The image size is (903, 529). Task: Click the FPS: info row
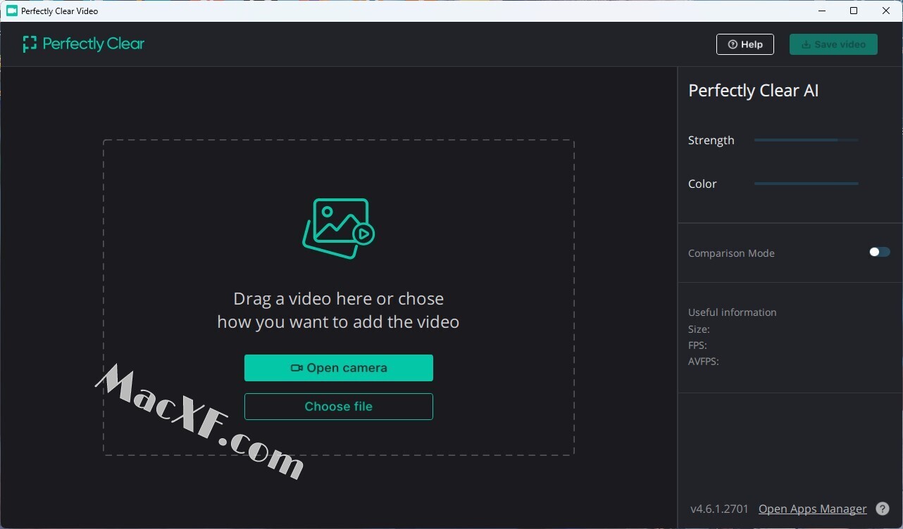pos(698,345)
